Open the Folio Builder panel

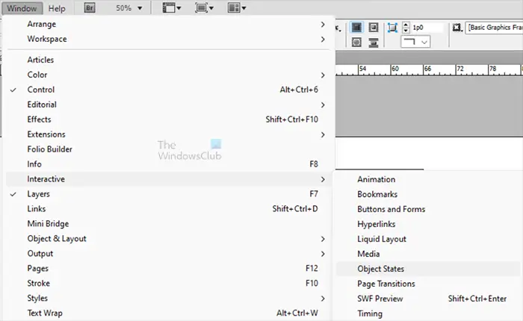[x=169, y=149]
